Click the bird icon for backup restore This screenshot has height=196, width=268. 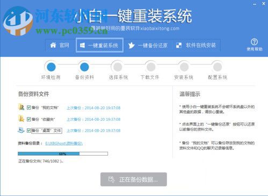[x=131, y=45]
